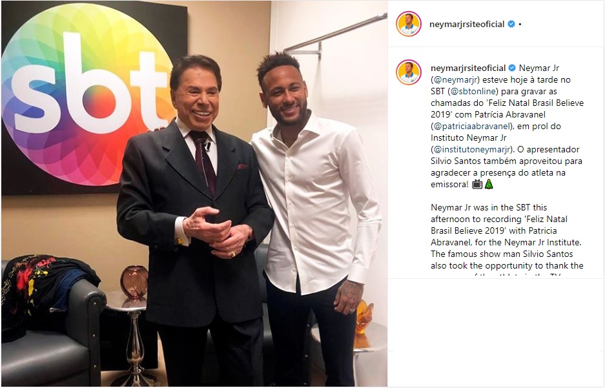Open neymarjrsiteoficial username in post header
The width and height of the screenshot is (605, 388).
click(467, 24)
